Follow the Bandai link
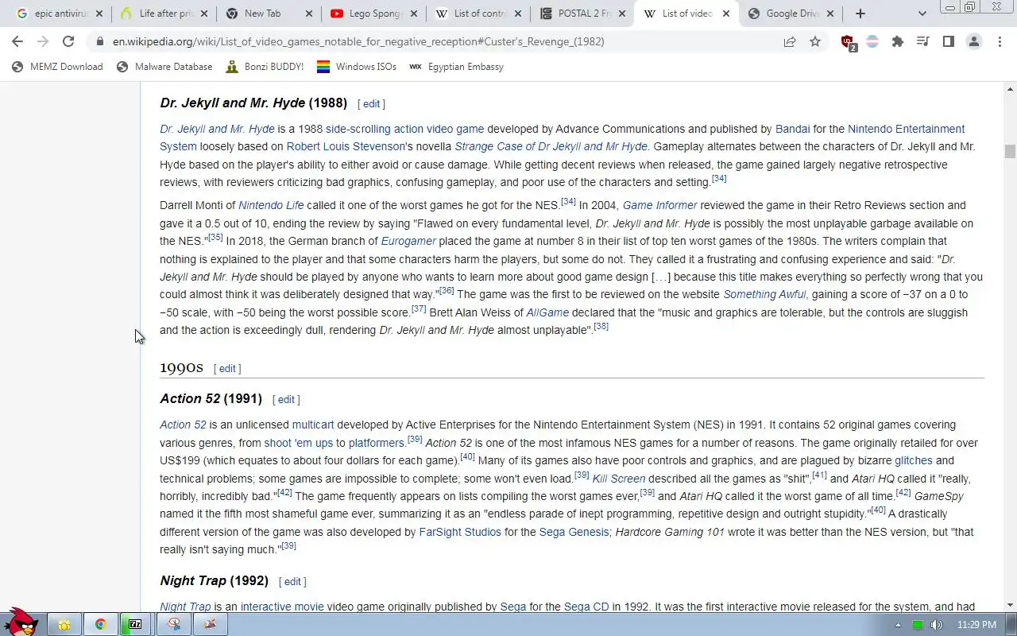This screenshot has width=1017, height=636. tap(793, 129)
